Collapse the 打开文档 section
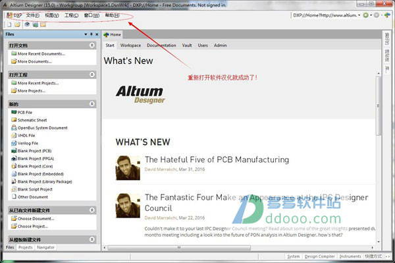 click(92, 45)
